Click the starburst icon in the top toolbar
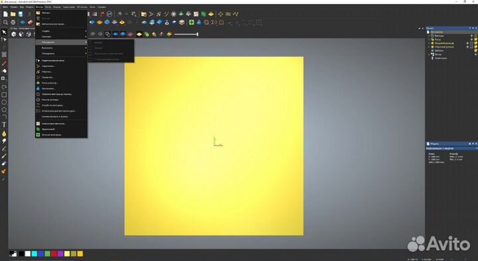 [x=173, y=14]
